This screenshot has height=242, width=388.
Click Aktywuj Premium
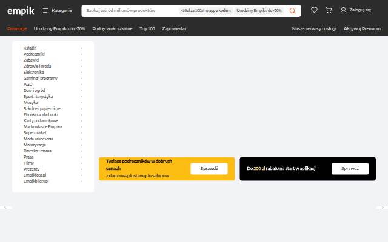pos(362,28)
